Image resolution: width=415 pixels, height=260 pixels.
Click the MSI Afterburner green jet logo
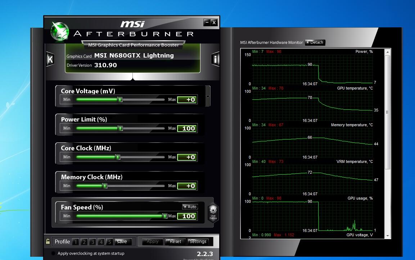coord(59,32)
